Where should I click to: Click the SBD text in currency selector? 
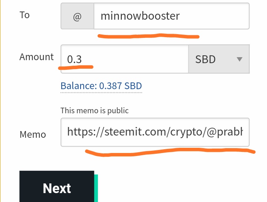(205, 59)
